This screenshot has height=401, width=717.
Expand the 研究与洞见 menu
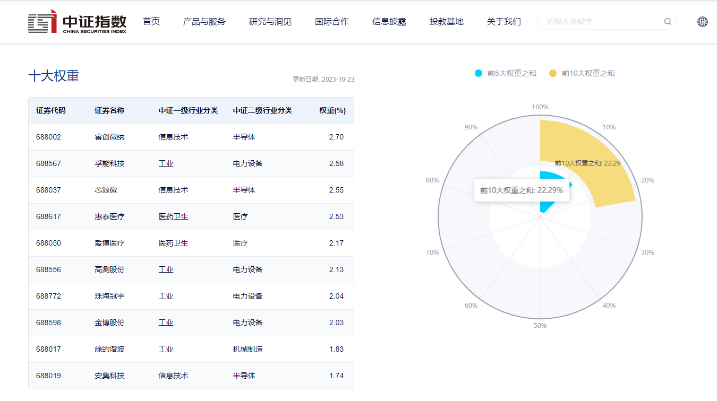click(x=270, y=22)
